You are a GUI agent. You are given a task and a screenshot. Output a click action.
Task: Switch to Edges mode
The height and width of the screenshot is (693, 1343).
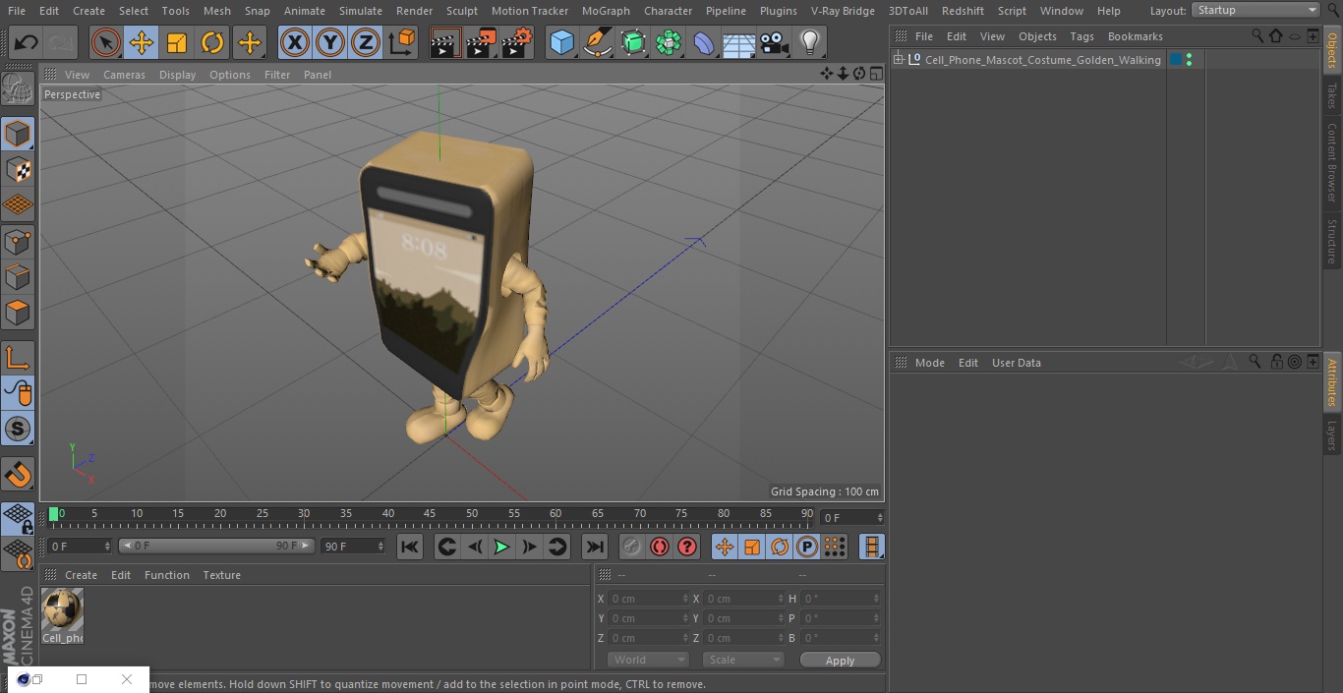click(x=18, y=277)
